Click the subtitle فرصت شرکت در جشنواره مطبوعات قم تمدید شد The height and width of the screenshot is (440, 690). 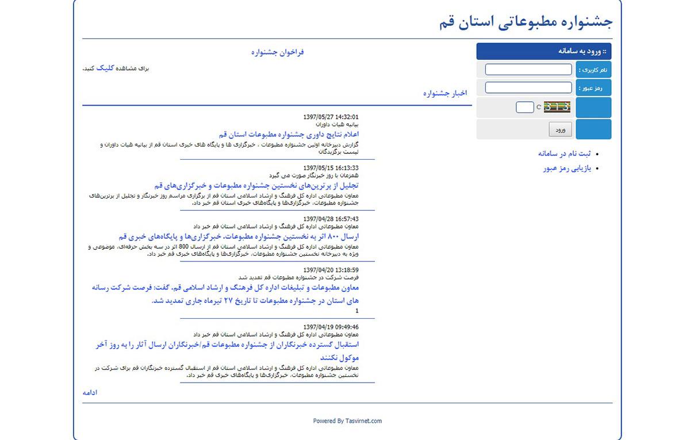(x=298, y=277)
